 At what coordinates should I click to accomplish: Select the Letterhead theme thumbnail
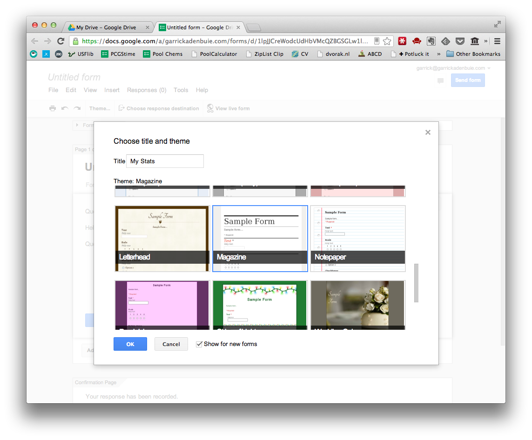[x=162, y=239]
